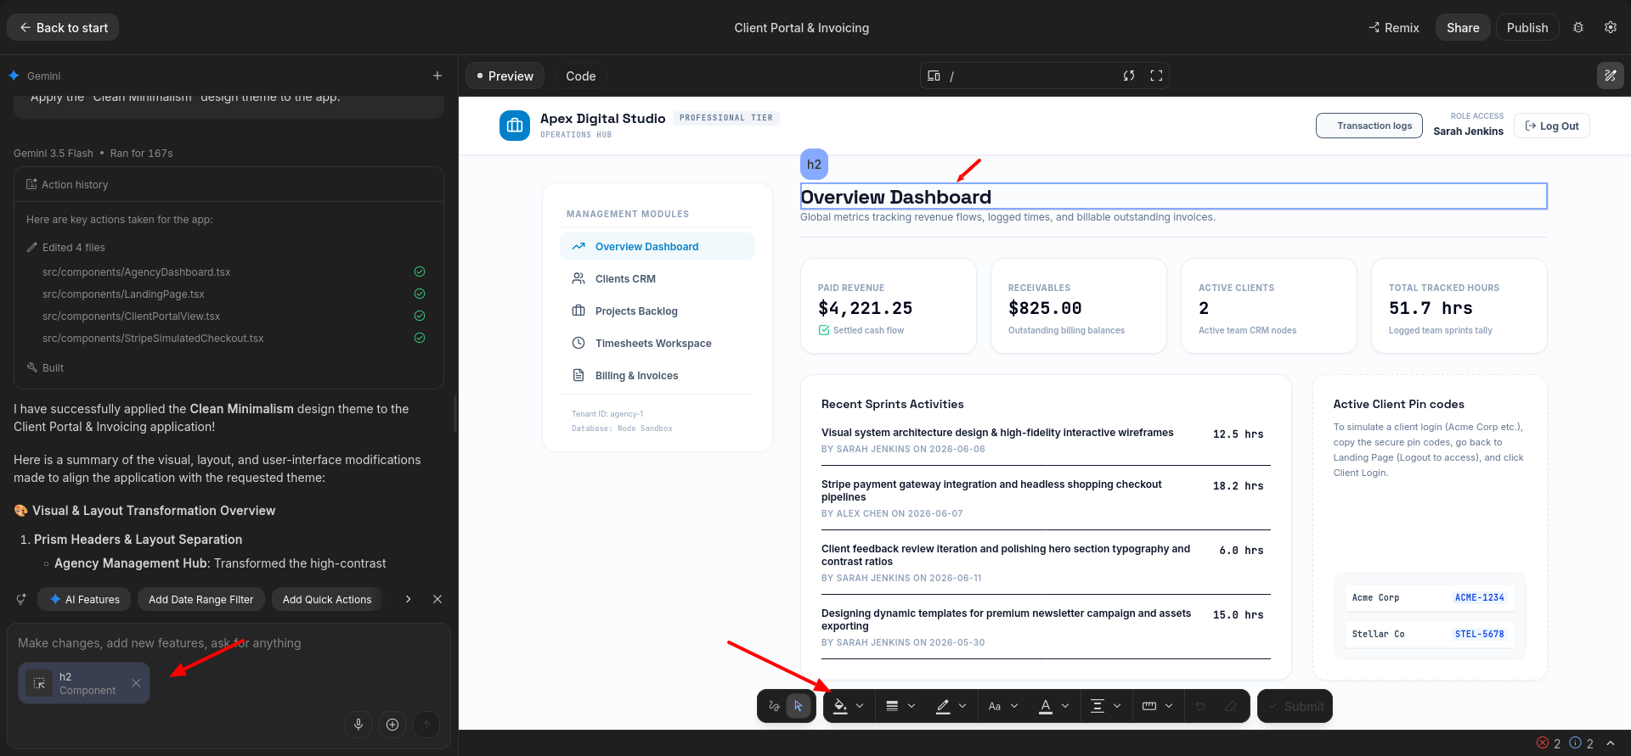
Task: Open the settings gear icon
Action: [x=1611, y=27]
